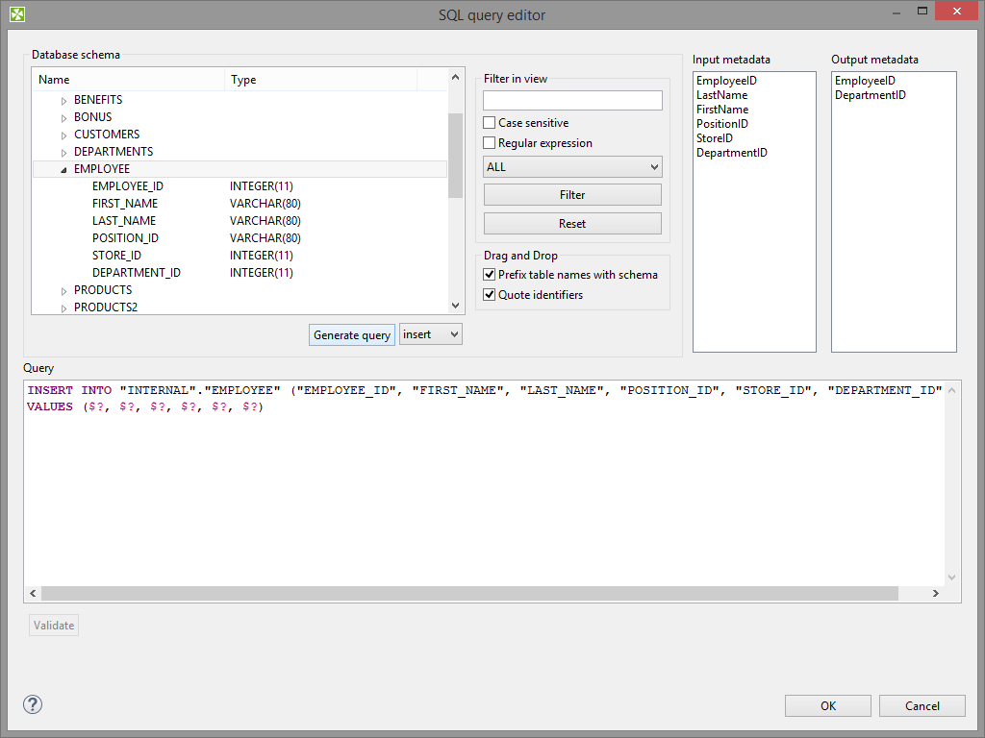Expand the BENEFITS table node
985x738 pixels.
pos(64,100)
